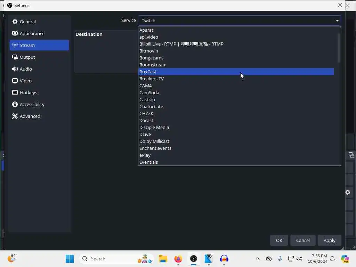
Task: Click the service list scrollbar thumb
Action: 339,48
